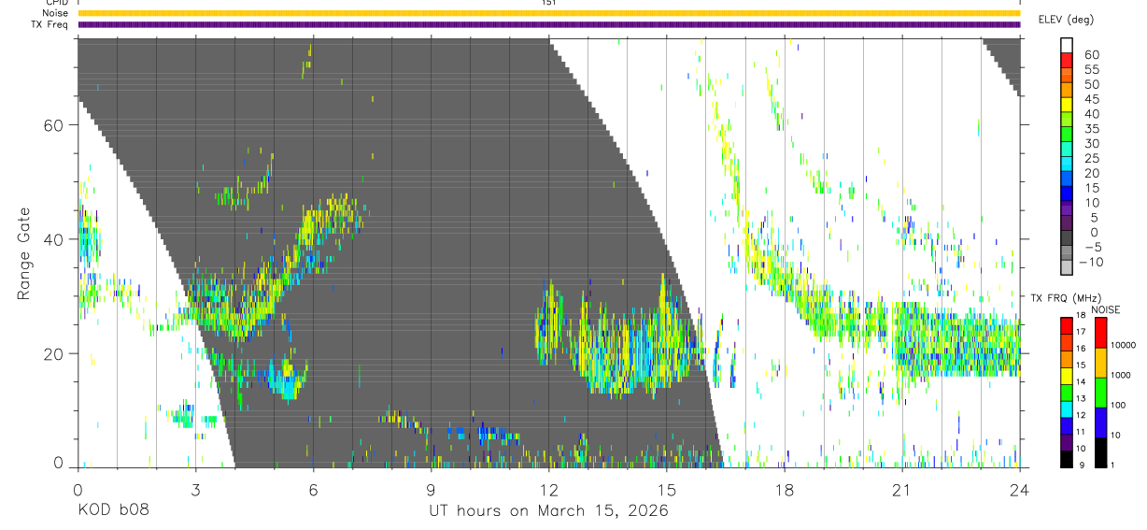Image resolution: width=1147 pixels, height=530 pixels.
Task: Pick the yellow 40–45 segment of the ELEV colorbar
Action: click(x=1067, y=106)
